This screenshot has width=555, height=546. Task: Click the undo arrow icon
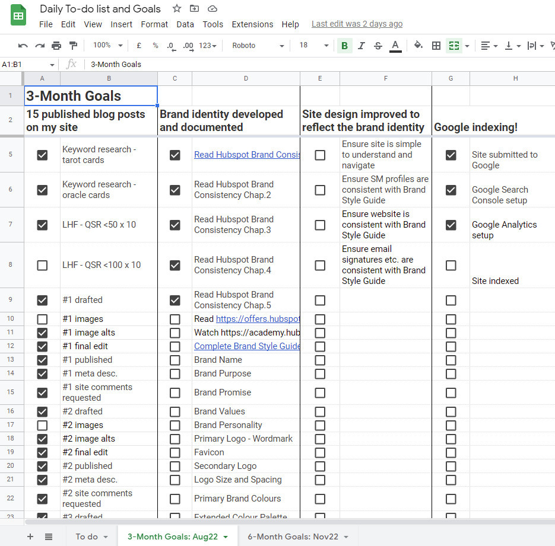pos(23,46)
